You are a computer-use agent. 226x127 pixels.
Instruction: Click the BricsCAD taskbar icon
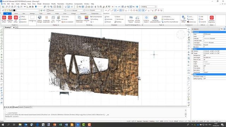click(78, 125)
